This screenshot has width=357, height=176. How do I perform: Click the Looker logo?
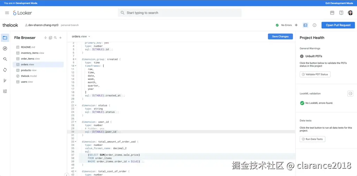coord(22,13)
